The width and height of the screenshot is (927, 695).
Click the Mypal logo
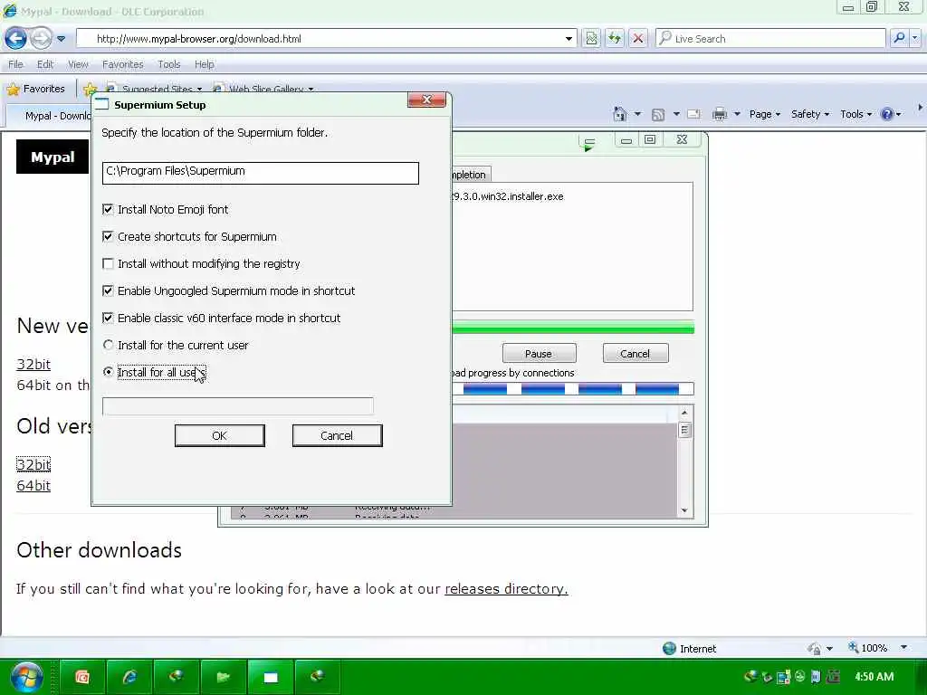(x=53, y=157)
